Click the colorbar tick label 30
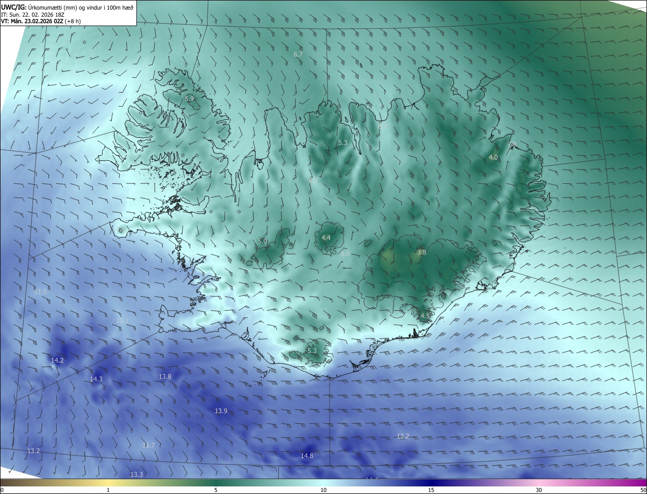The width and height of the screenshot is (647, 494). tap(539, 490)
